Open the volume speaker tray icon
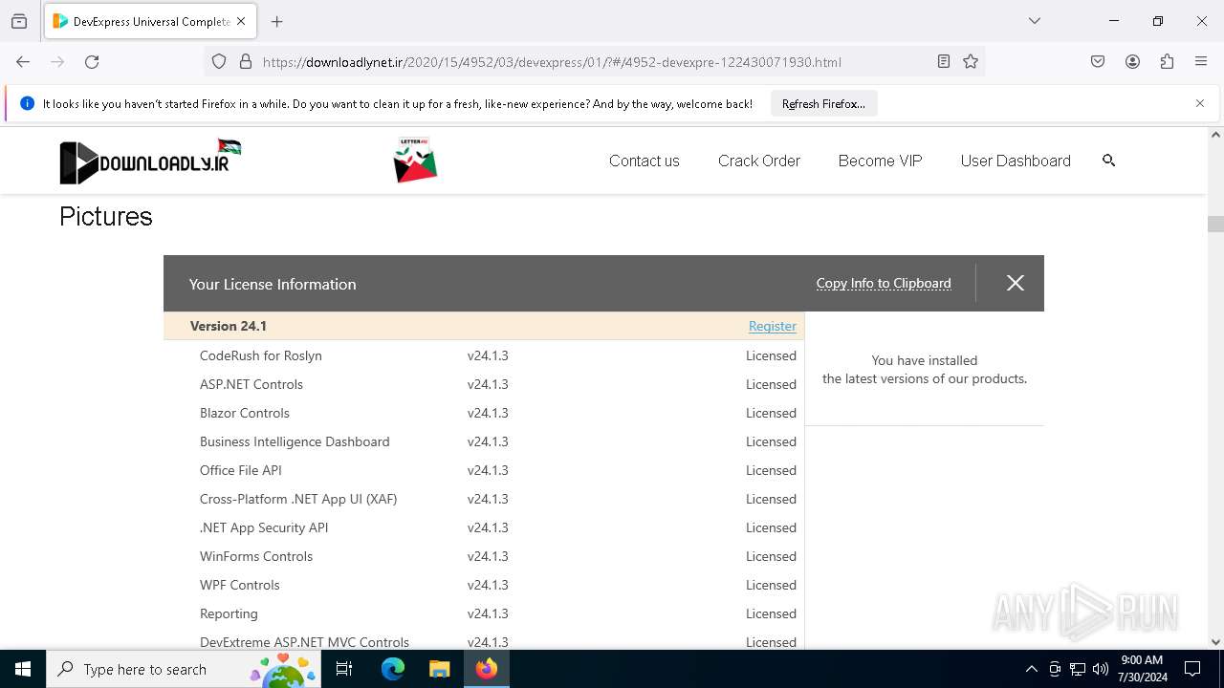1224x688 pixels. (1101, 669)
